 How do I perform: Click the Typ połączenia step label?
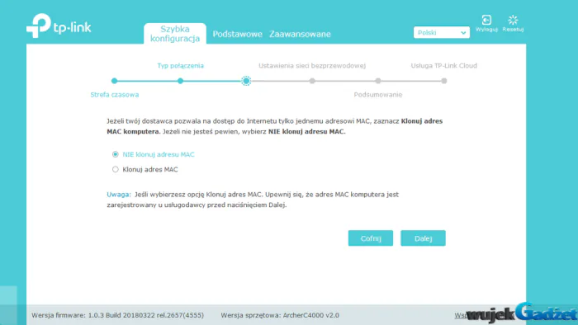click(180, 65)
